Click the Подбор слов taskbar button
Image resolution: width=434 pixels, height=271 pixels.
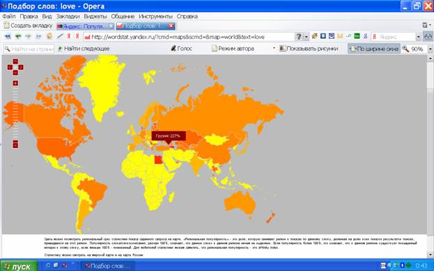click(107, 266)
